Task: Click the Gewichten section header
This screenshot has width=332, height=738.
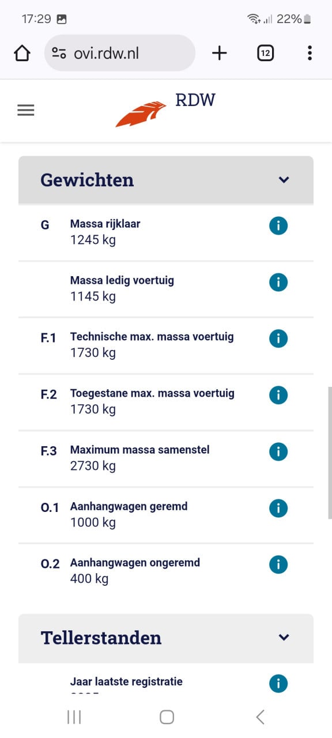Action: point(166,180)
